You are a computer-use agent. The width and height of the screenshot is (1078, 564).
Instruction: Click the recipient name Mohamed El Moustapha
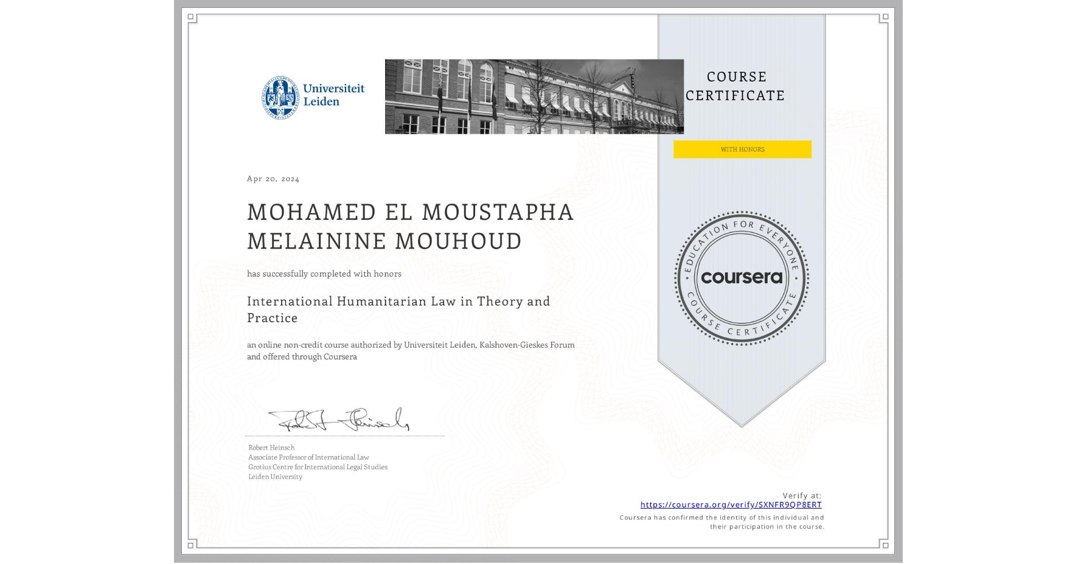pos(410,213)
